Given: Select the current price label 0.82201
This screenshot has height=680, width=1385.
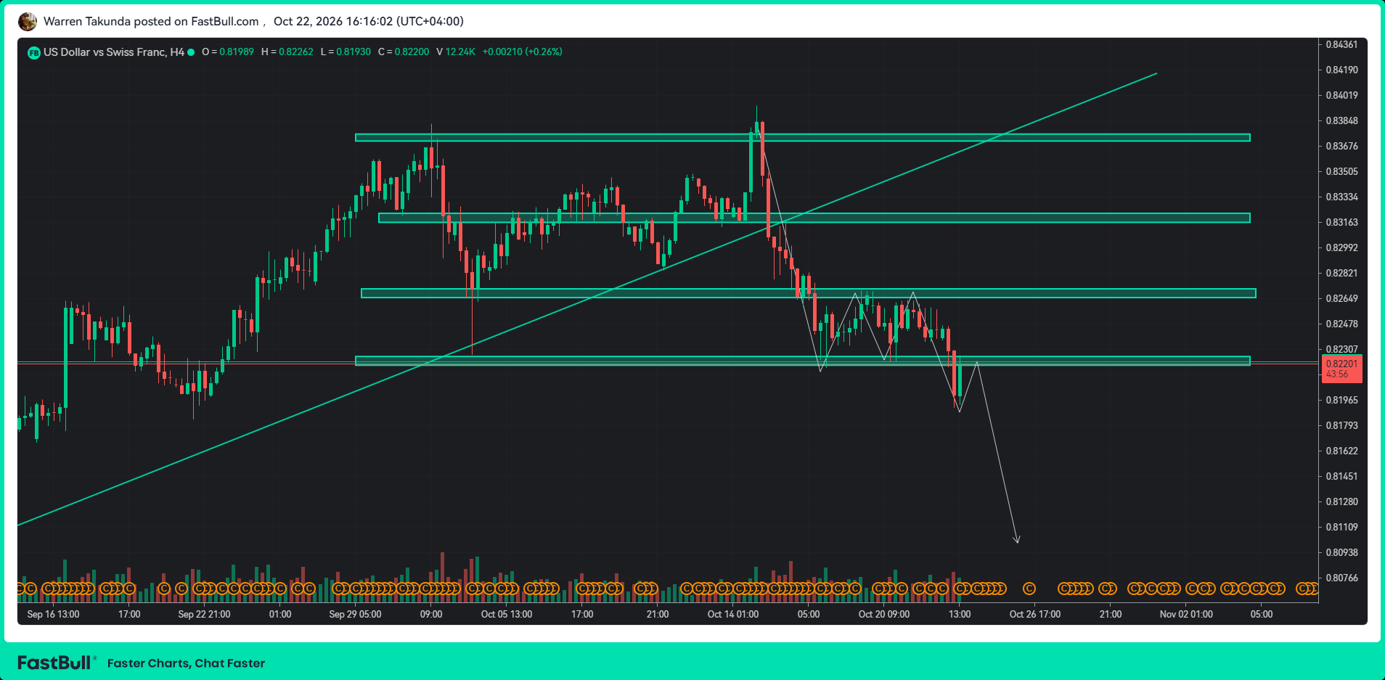Looking at the screenshot, I should 1341,364.
